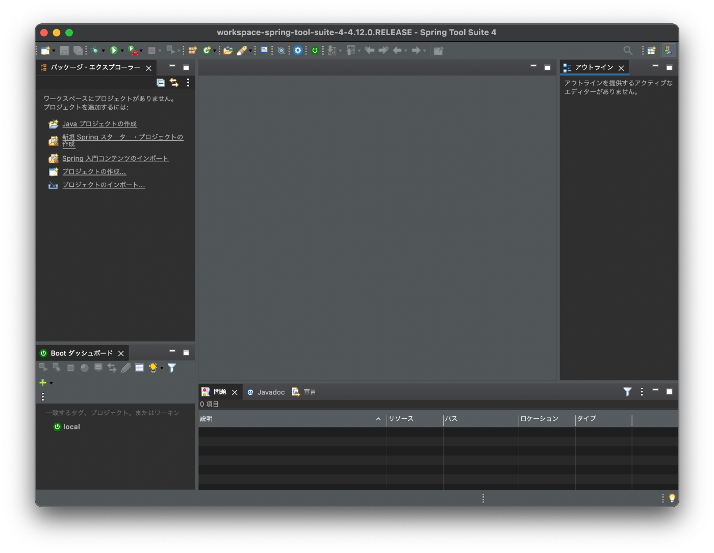Click the magnifier Quick Access search icon
Viewport: 714px width, 553px height.
tap(628, 51)
